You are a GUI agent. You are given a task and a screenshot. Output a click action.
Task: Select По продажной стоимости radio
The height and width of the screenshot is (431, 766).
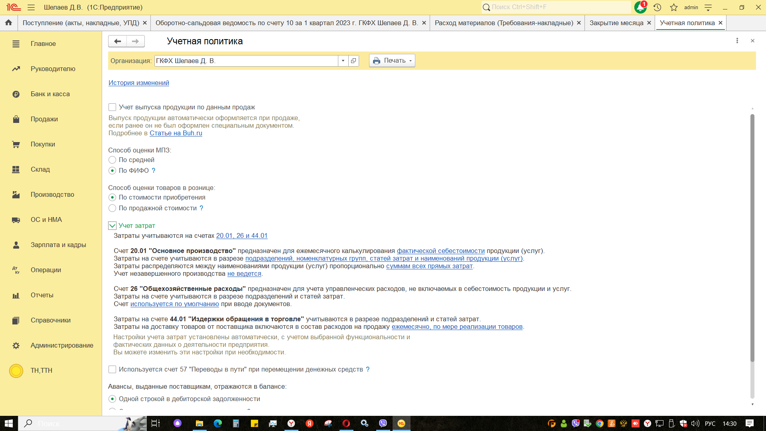tap(113, 208)
